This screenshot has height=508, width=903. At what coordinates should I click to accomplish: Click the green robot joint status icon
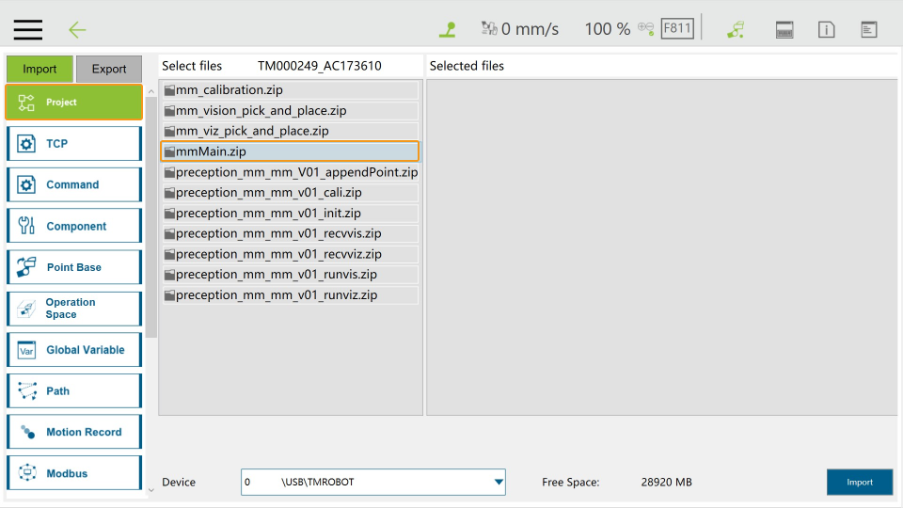tap(448, 29)
